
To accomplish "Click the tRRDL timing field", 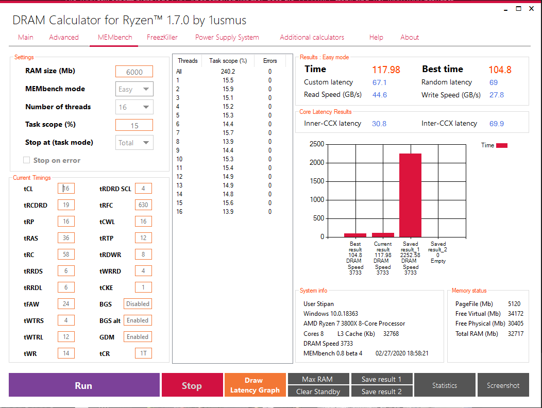I will [x=66, y=287].
